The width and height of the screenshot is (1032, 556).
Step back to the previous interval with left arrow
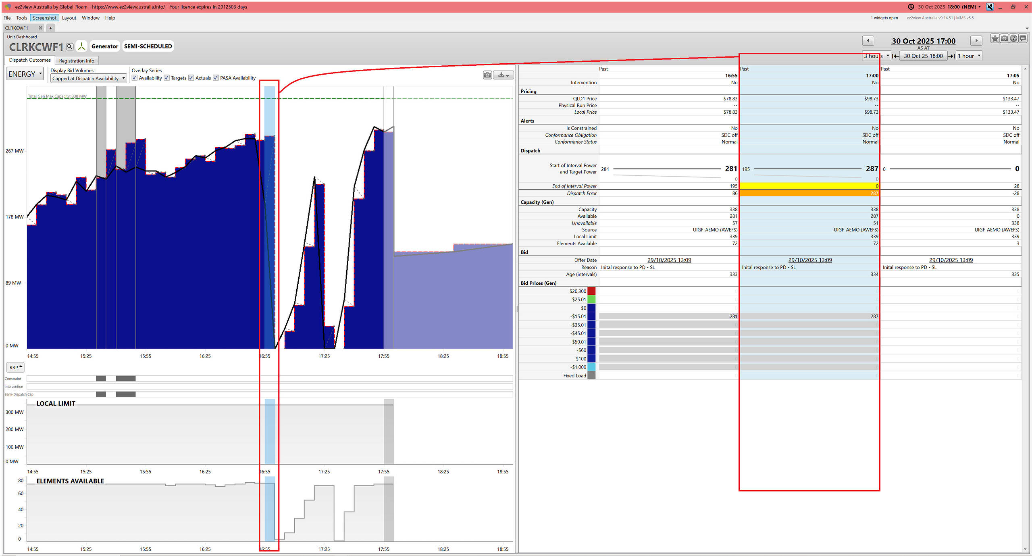pyautogui.click(x=868, y=41)
